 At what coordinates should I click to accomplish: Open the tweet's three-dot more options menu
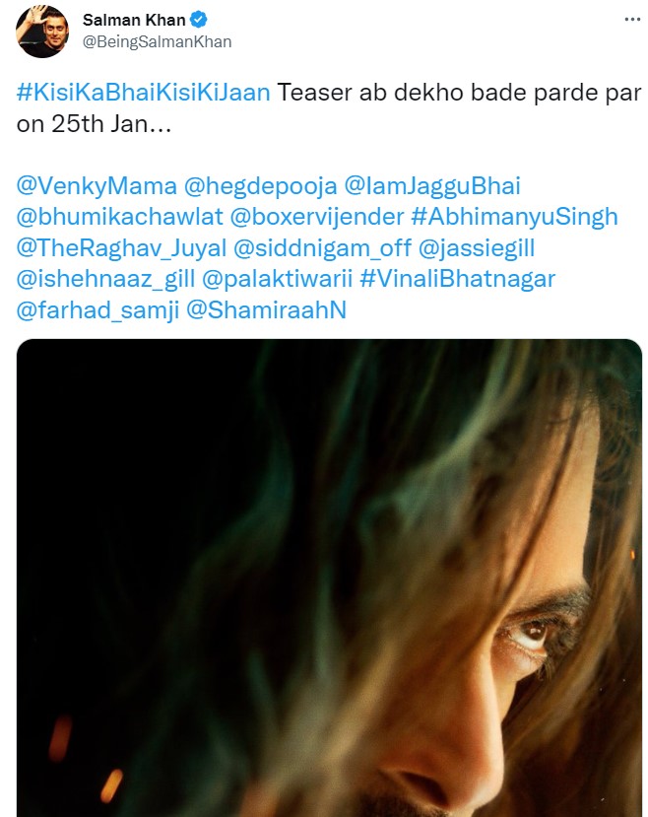coord(632,20)
